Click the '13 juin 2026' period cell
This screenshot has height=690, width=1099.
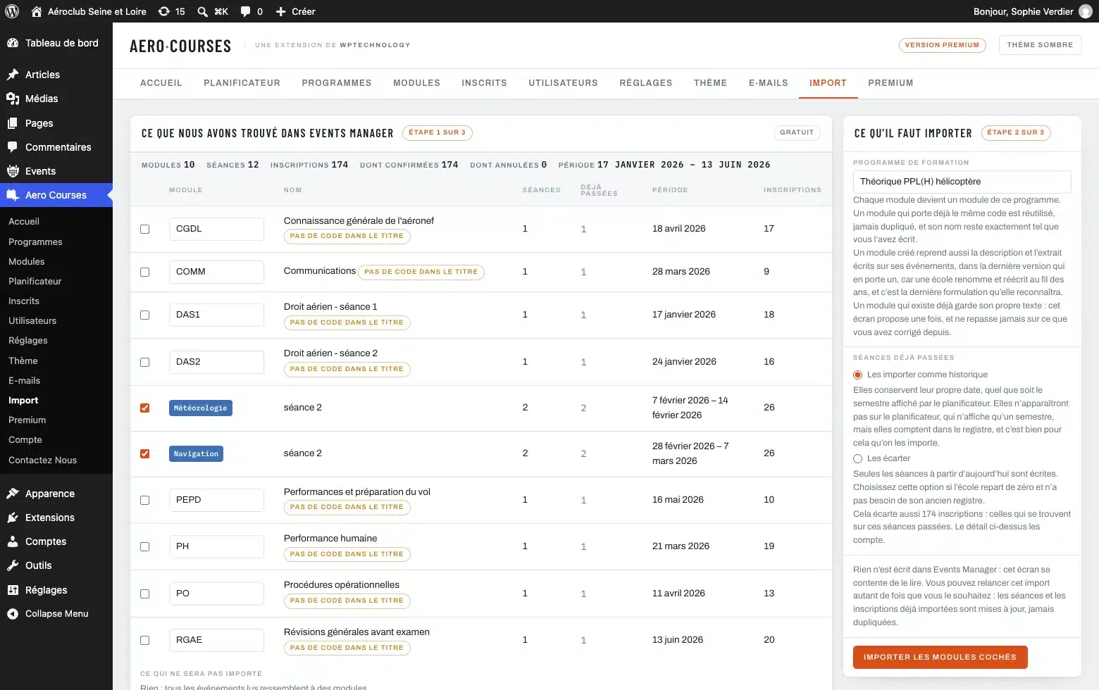click(x=678, y=640)
